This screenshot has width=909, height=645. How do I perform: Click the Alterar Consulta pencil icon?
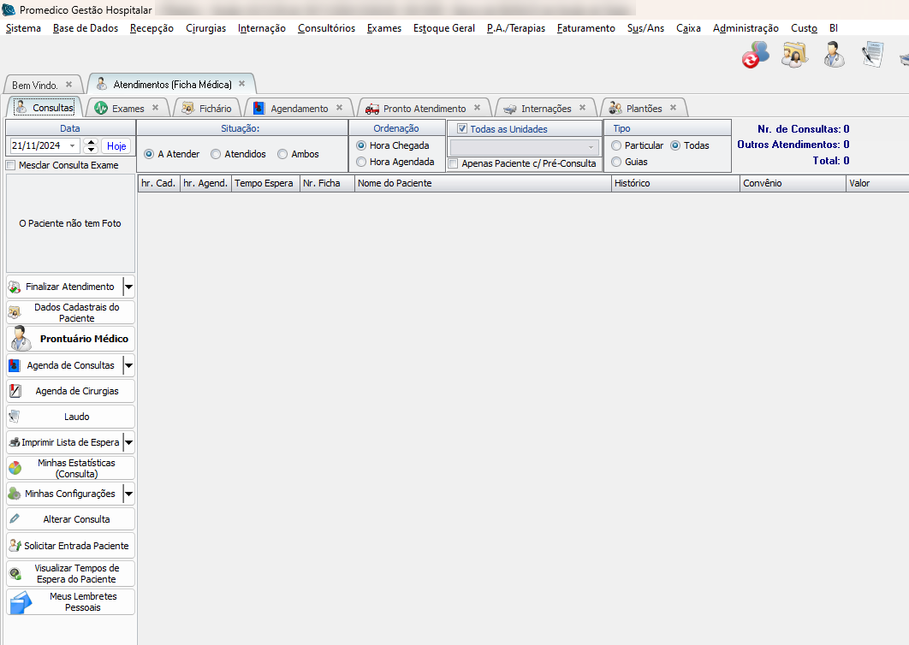click(15, 519)
